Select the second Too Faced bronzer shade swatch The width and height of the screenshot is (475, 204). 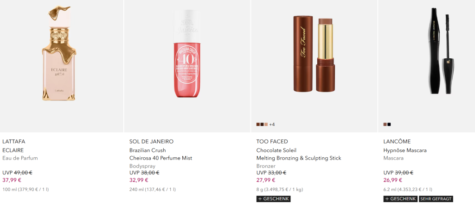coord(262,124)
